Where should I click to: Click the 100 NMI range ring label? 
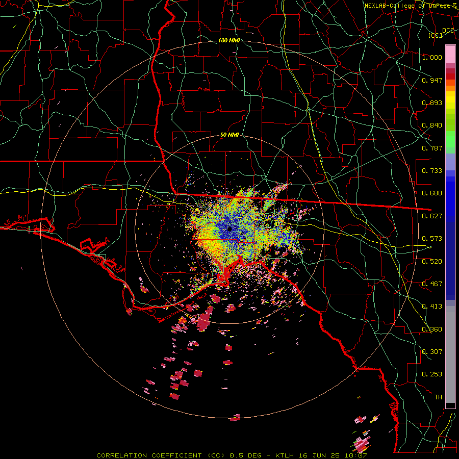[229, 40]
